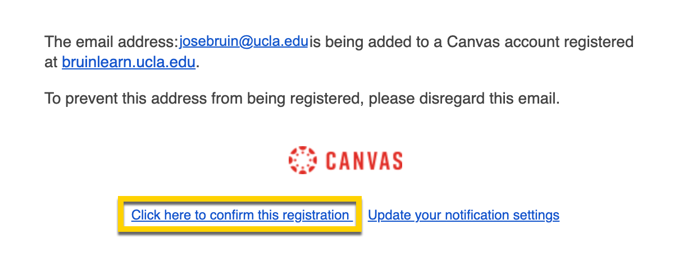Click the word "at" before bruinlearn link
This screenshot has height=280, width=674.
[51, 63]
